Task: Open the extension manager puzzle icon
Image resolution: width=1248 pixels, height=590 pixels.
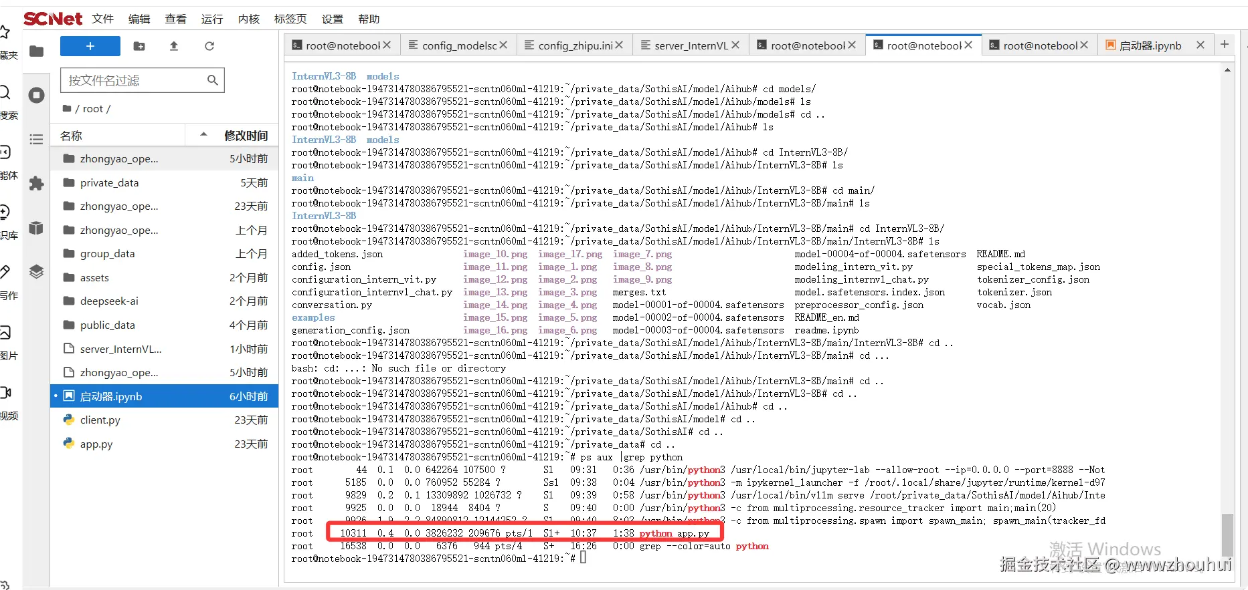Action: [x=37, y=184]
